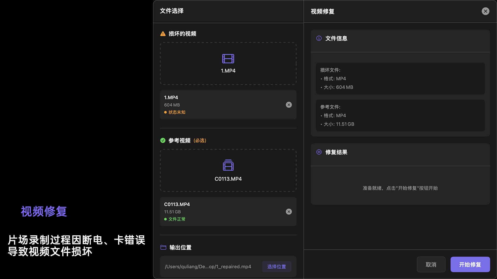This screenshot has height=279, width=497.
Task: Expand the 参考文件 info card
Action: click(400, 115)
